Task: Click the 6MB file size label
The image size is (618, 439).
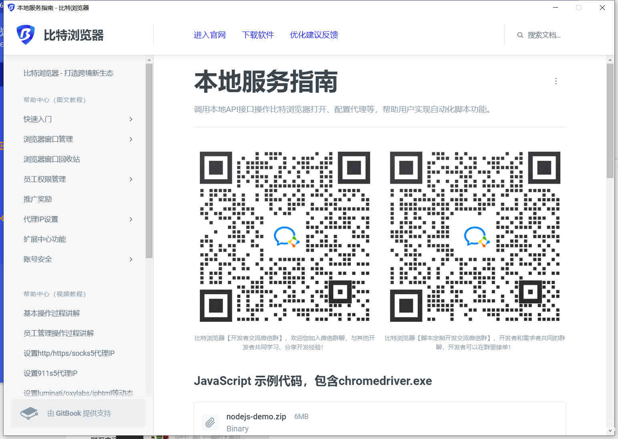Action: click(301, 417)
